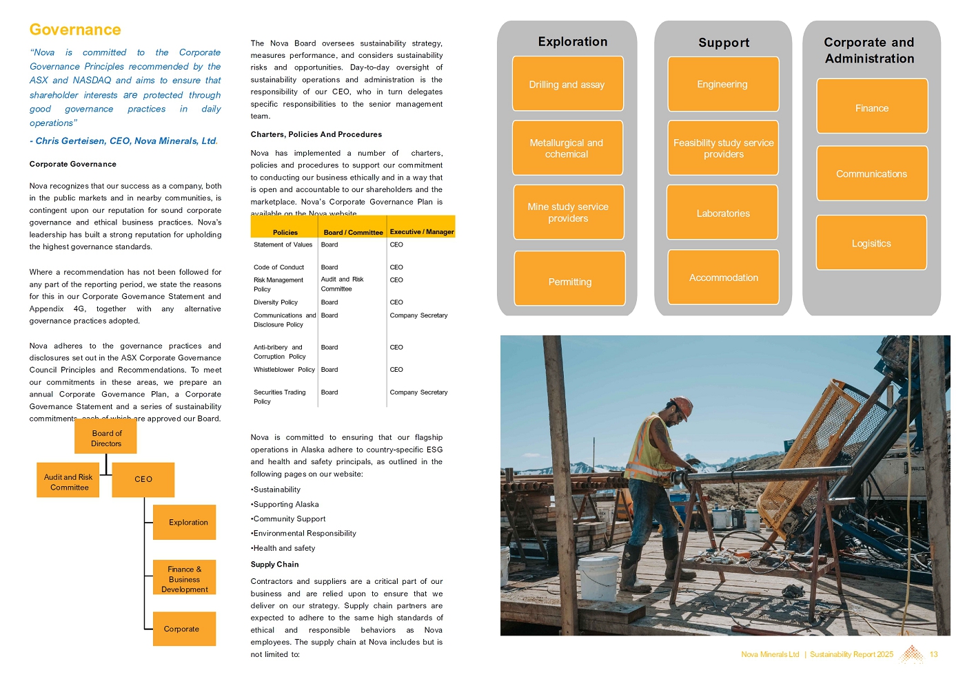Select the Audit and Risk Committee box

click(68, 481)
